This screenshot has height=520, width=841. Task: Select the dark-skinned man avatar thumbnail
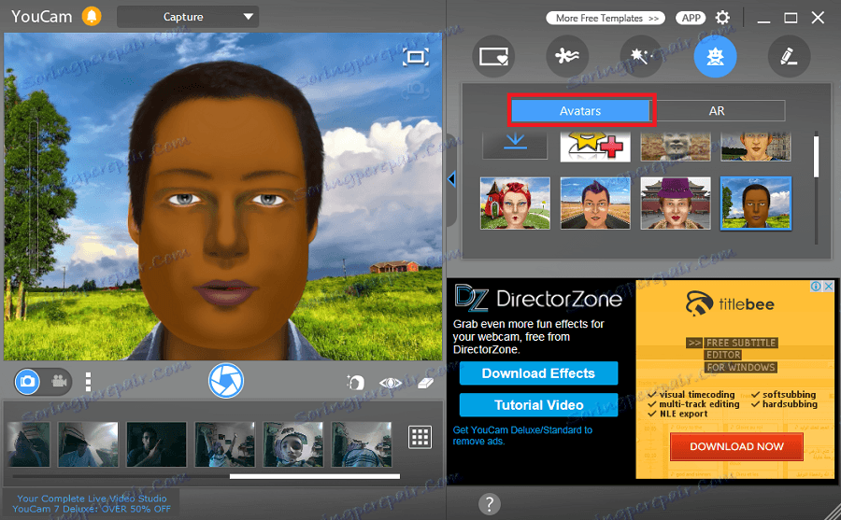[756, 204]
